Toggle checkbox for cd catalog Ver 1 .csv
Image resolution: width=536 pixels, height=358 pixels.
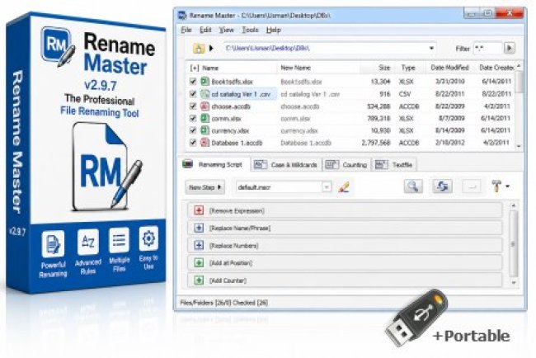(193, 94)
